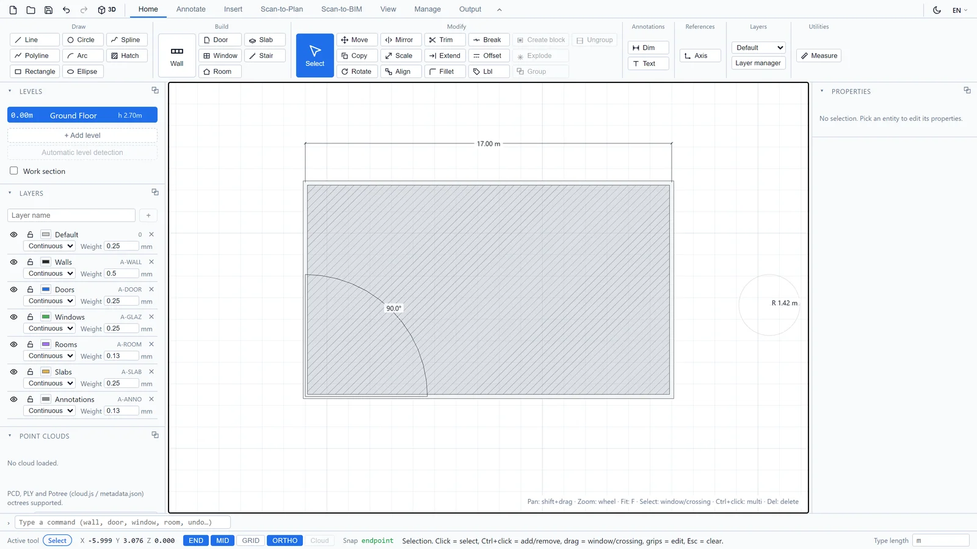Open the Measure utility
The width and height of the screenshot is (977, 549).
(x=819, y=56)
